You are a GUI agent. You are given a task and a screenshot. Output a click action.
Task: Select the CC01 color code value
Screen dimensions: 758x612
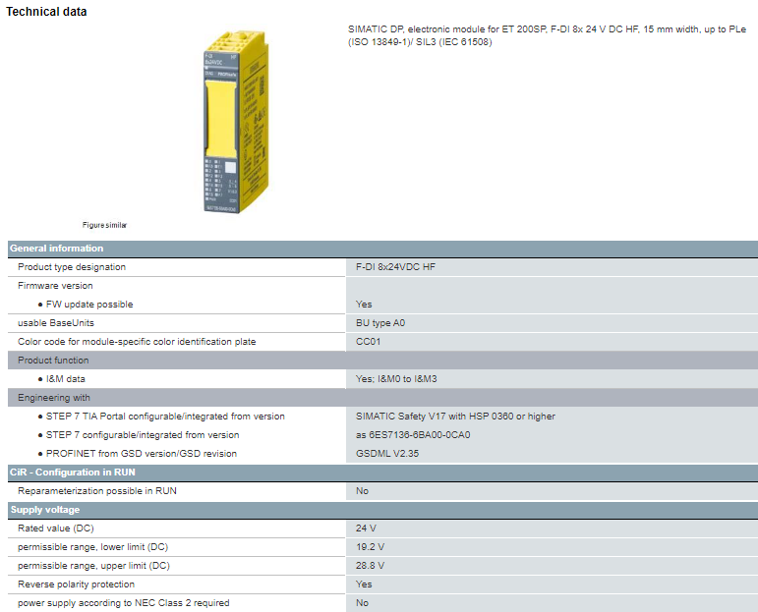click(x=369, y=342)
